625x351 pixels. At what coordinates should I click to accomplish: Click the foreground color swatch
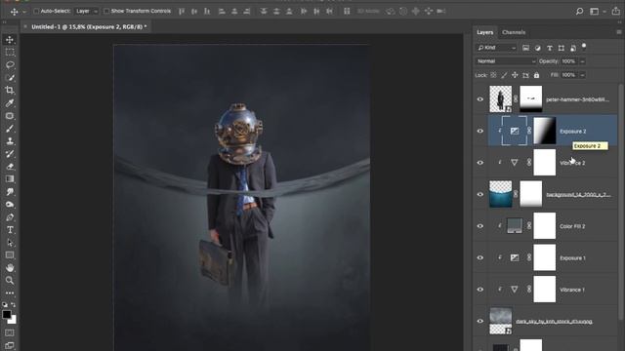pyautogui.click(x=7, y=314)
